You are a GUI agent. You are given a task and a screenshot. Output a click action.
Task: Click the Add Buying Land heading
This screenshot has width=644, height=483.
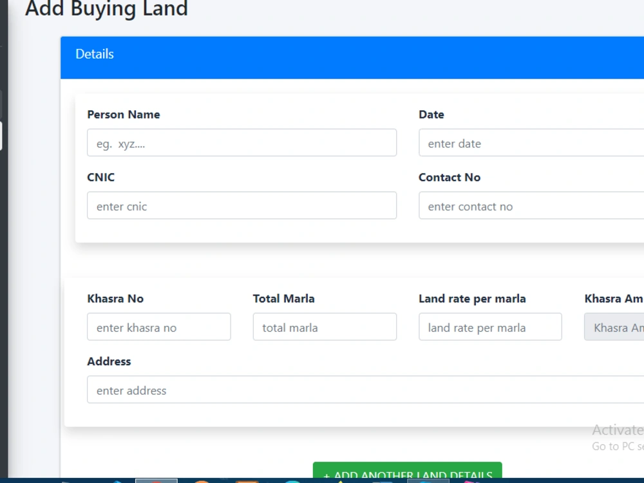pyautogui.click(x=106, y=8)
